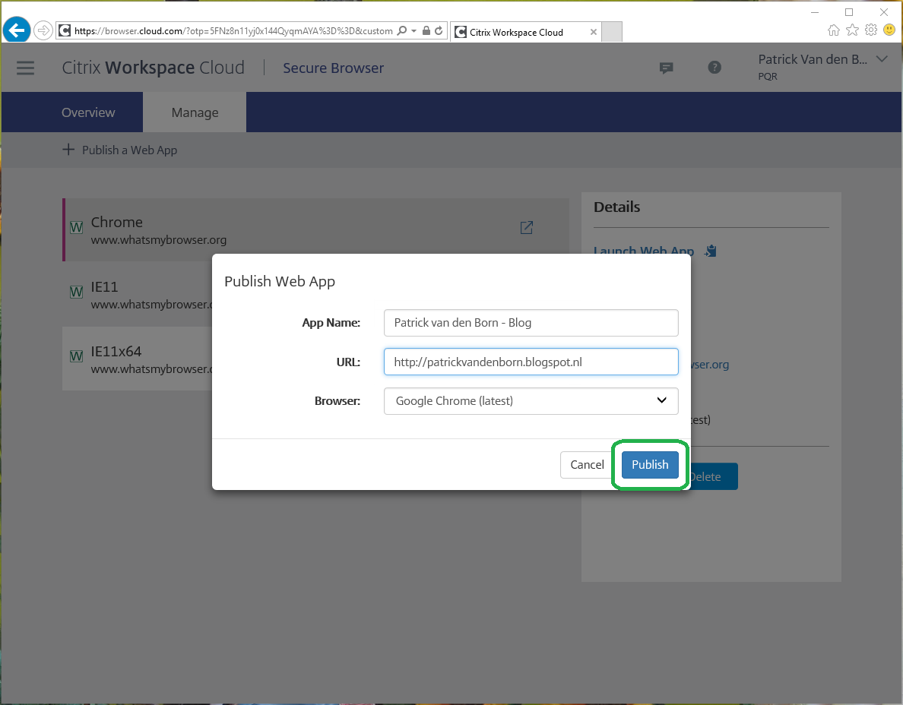Screen dimensions: 903x705
Task: Select the IE11x64 web app entry
Action: pyautogui.click(x=138, y=359)
